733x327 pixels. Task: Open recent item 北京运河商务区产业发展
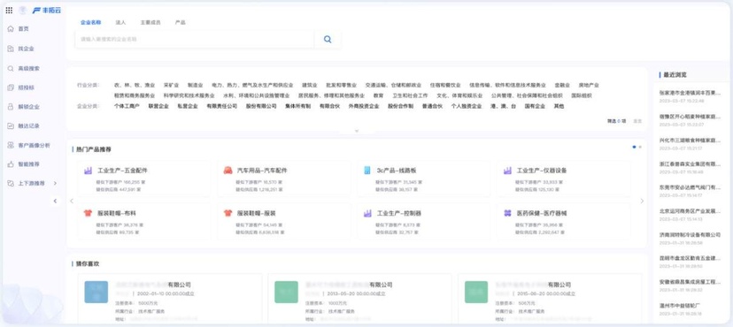(690, 211)
